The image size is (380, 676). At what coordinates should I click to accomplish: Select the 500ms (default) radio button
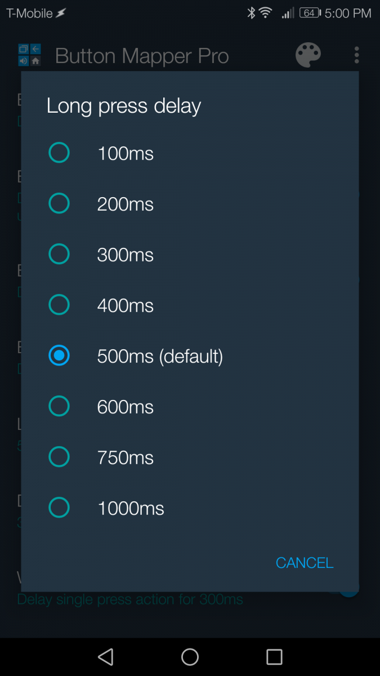click(x=59, y=355)
